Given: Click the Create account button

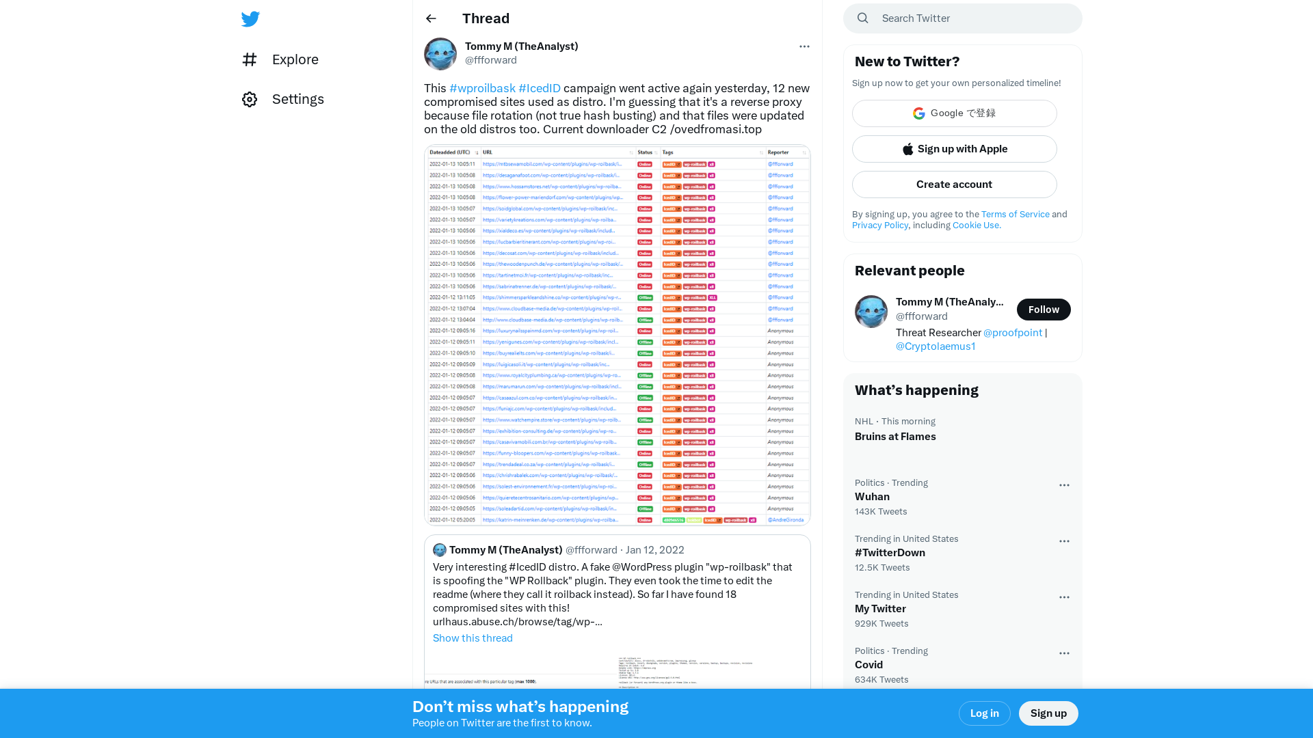Looking at the screenshot, I should click(x=955, y=184).
